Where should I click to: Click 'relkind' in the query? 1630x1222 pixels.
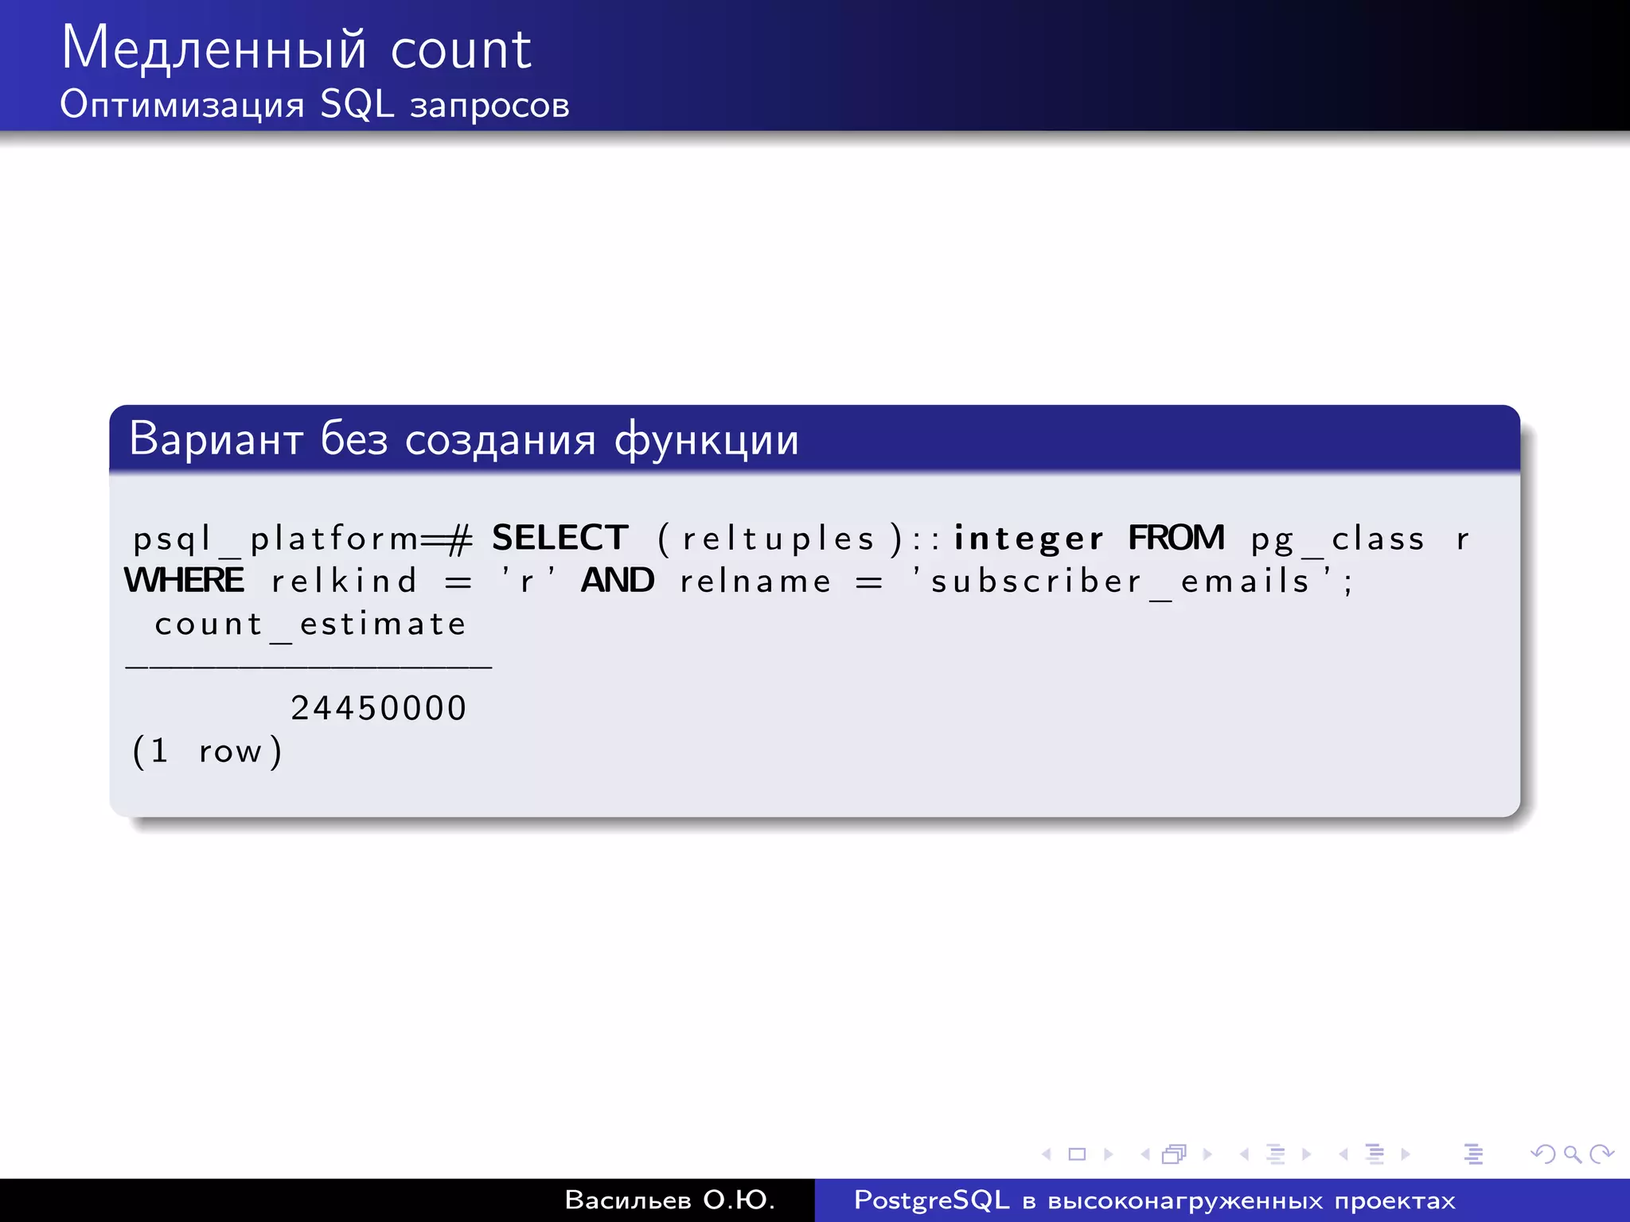point(344,581)
